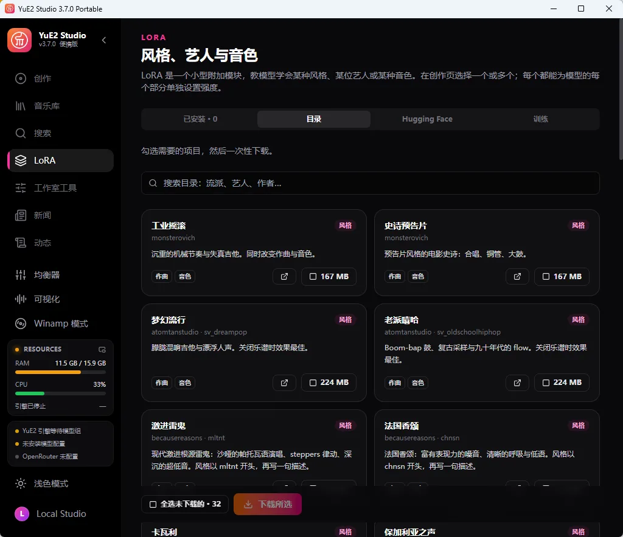Check the 224 MB box for 老派嘻哈

coord(562,383)
